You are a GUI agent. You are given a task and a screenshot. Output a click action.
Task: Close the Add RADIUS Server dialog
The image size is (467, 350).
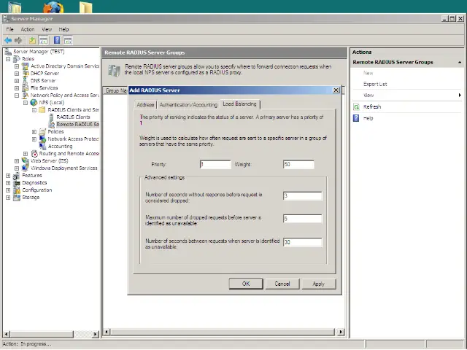click(x=336, y=90)
